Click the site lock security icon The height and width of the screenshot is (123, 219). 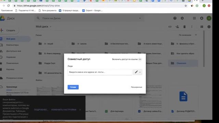[x=14, y=6]
